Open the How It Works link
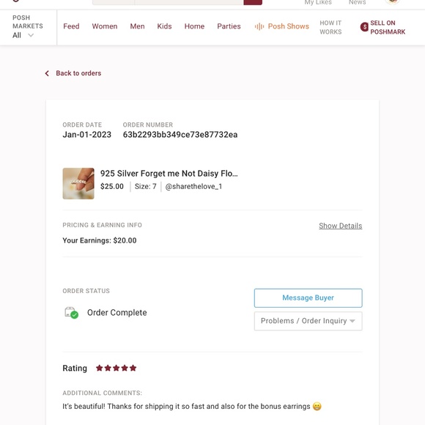 point(330,27)
